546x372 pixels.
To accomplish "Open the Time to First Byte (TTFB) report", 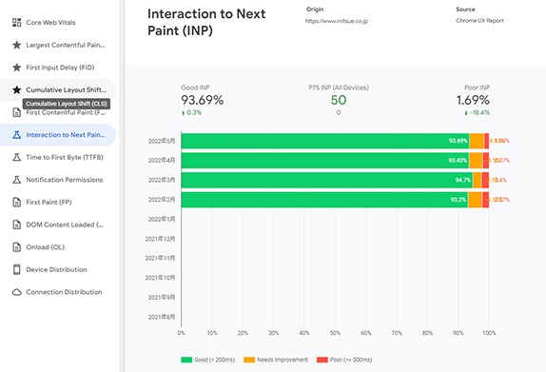I will pyautogui.click(x=58, y=157).
